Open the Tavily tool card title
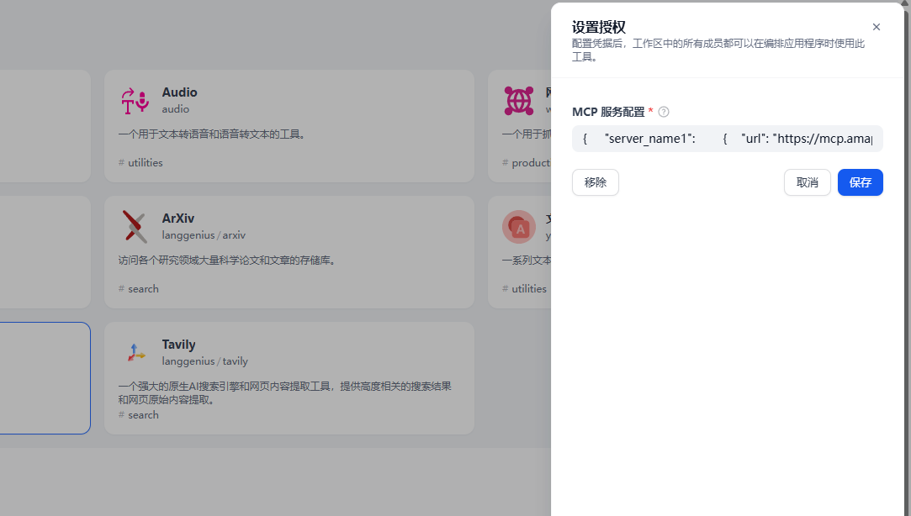Screen dimensions: 911x516 click(x=178, y=345)
